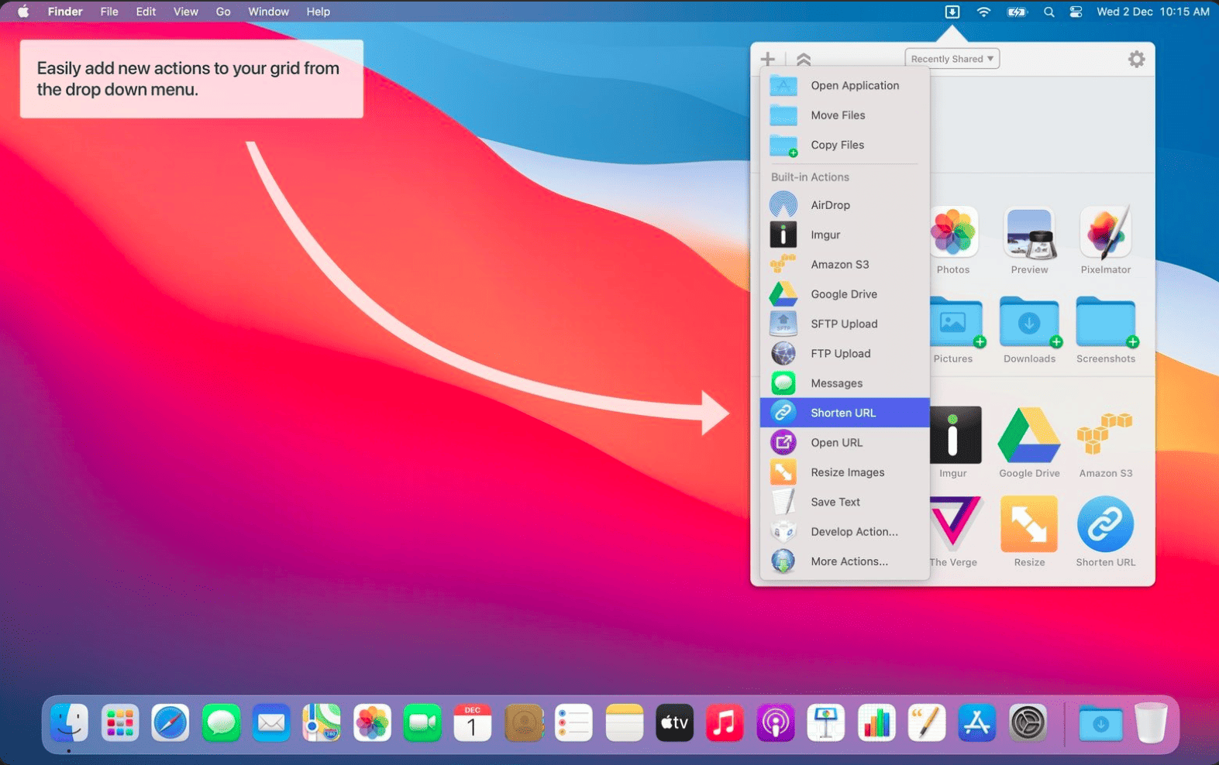The width and height of the screenshot is (1219, 765).
Task: Open Keynote from the Dock
Action: click(x=826, y=723)
